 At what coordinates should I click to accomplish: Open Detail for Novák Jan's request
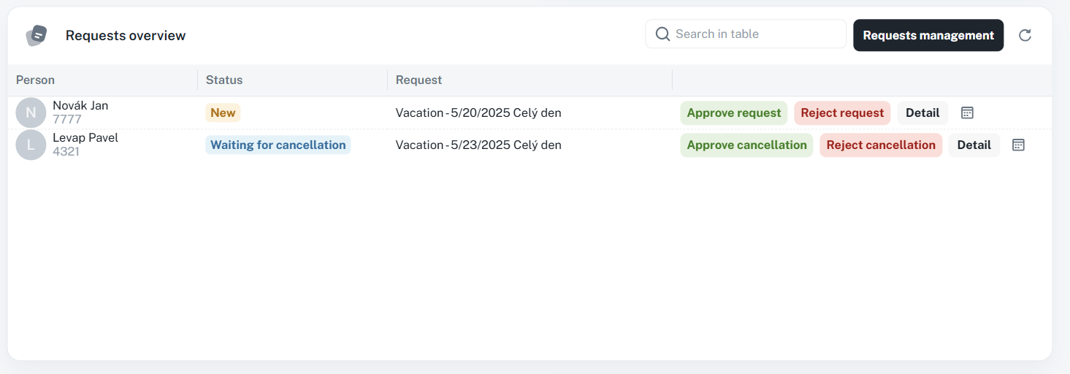(922, 113)
